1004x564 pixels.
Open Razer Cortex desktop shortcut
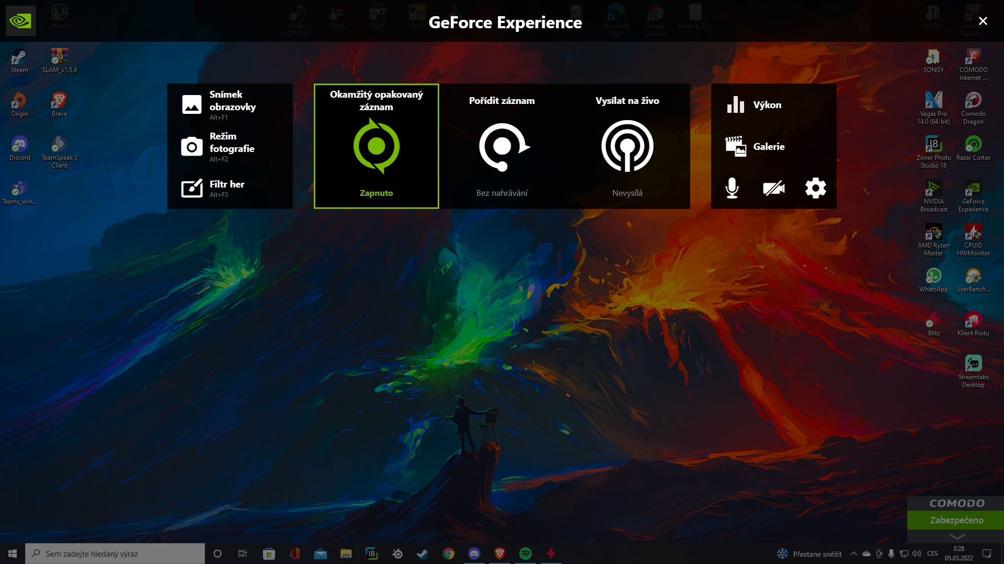point(973,148)
